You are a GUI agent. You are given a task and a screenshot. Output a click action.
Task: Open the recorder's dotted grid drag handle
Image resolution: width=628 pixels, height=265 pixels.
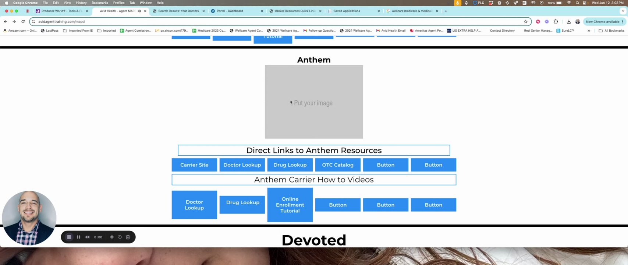[x=112, y=237]
